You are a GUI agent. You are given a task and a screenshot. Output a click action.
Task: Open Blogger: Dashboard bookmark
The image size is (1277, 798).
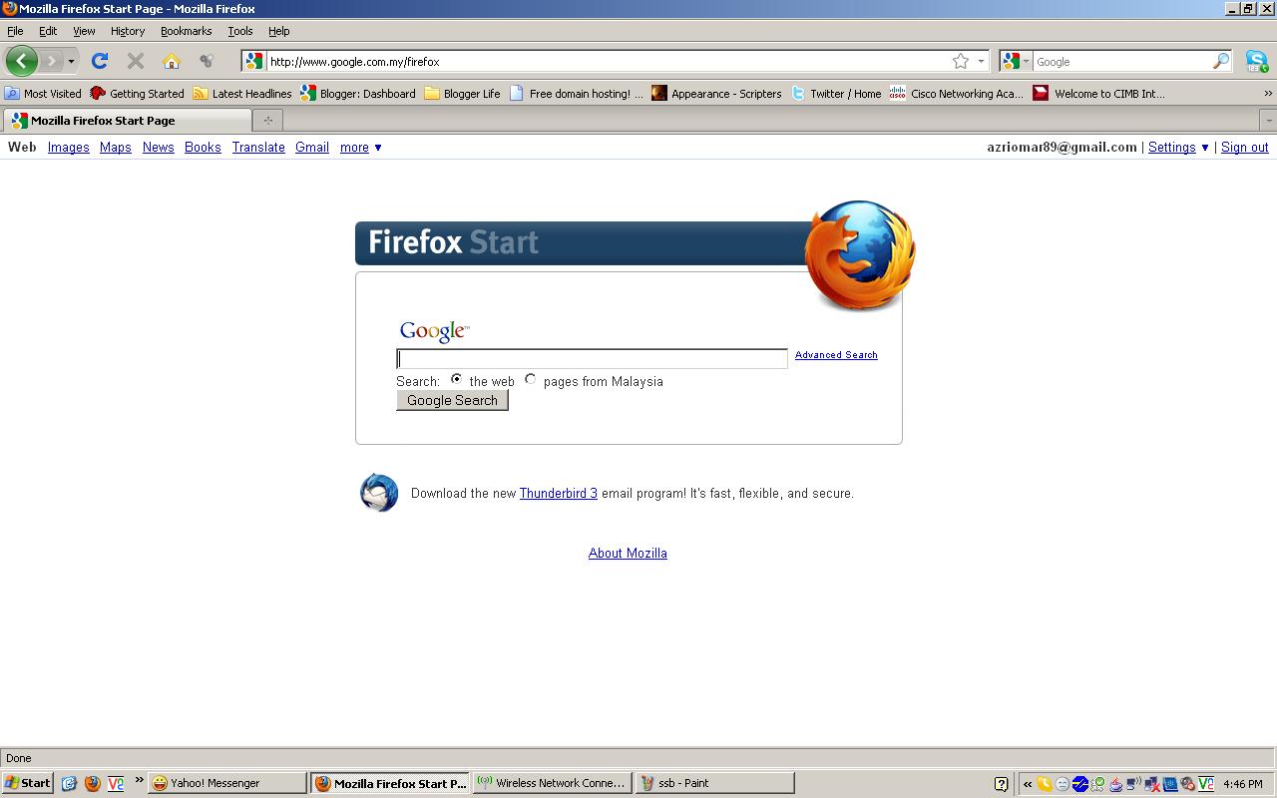357,93
